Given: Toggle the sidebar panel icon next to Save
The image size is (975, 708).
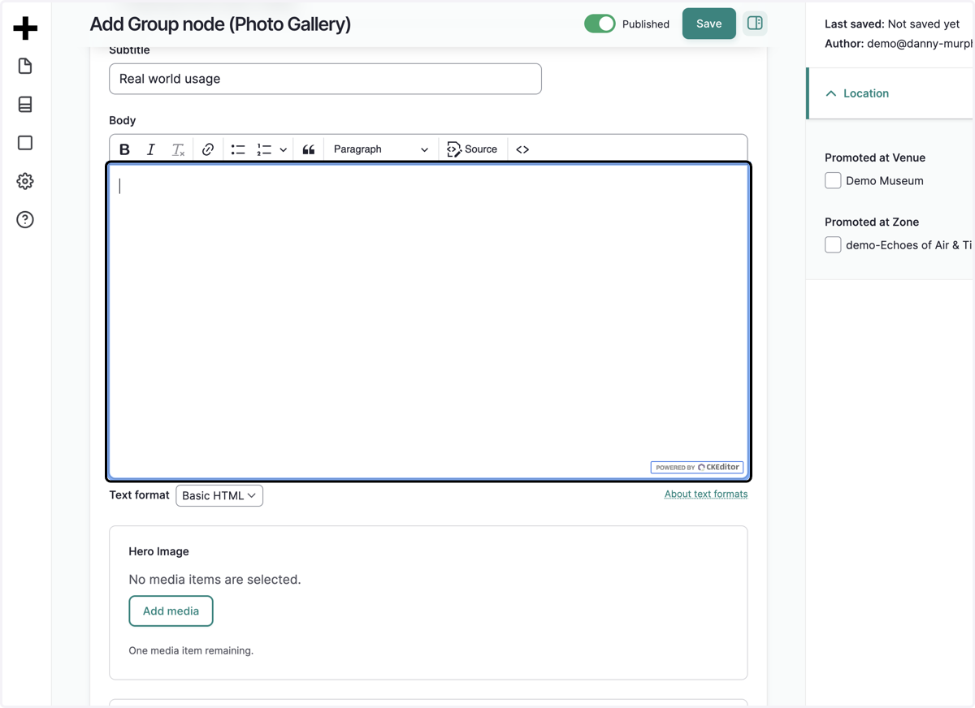Looking at the screenshot, I should tap(755, 23).
